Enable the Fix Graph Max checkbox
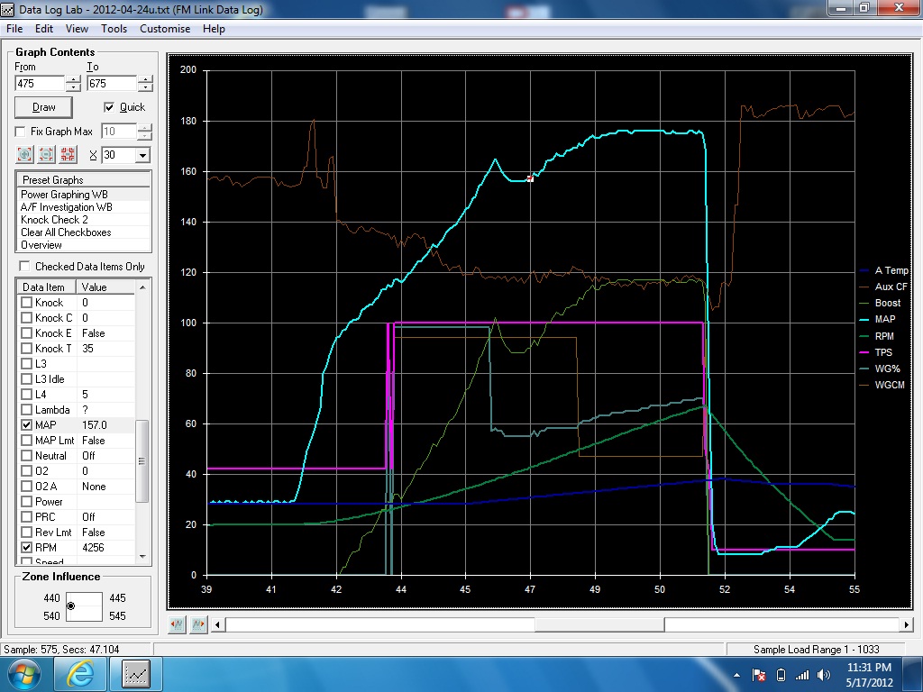This screenshot has width=923, height=692. tap(21, 132)
